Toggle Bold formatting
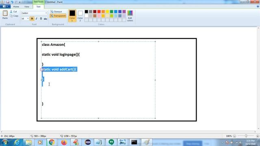The width and height of the screenshot is (260, 146). 32,19
